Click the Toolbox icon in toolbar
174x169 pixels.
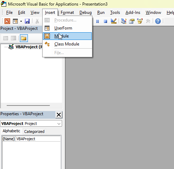pyautogui.click(x=148, y=21)
